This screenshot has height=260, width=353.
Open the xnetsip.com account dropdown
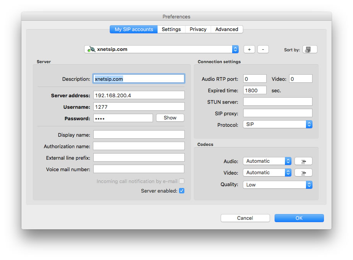(x=161, y=49)
